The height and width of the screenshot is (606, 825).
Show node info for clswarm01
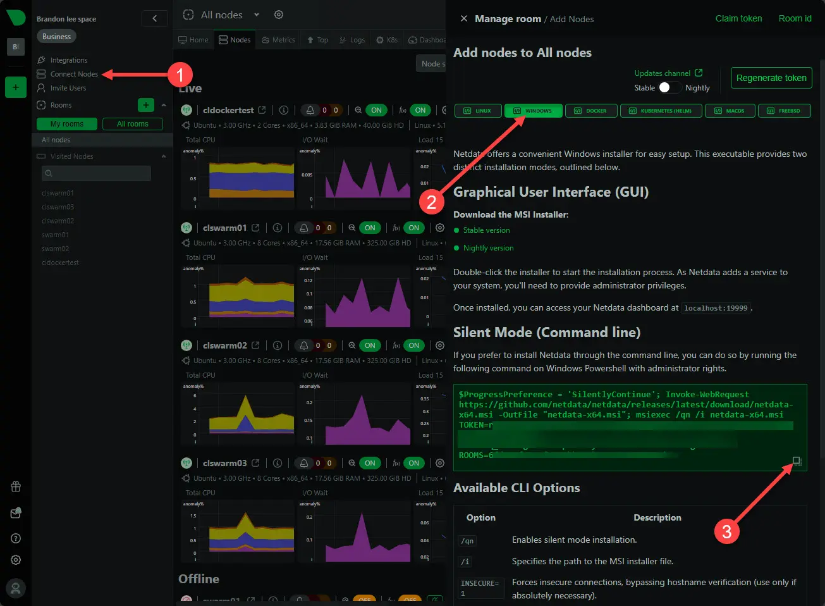pyautogui.click(x=278, y=228)
